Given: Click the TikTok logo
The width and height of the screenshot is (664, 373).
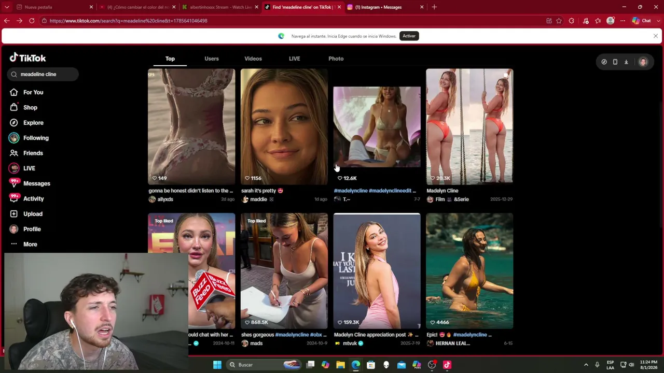Looking at the screenshot, I should 28,58.
